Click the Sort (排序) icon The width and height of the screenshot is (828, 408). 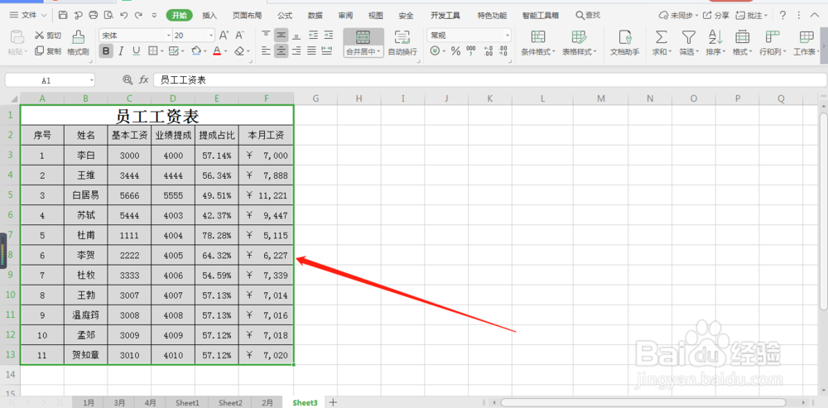pyautogui.click(x=715, y=36)
